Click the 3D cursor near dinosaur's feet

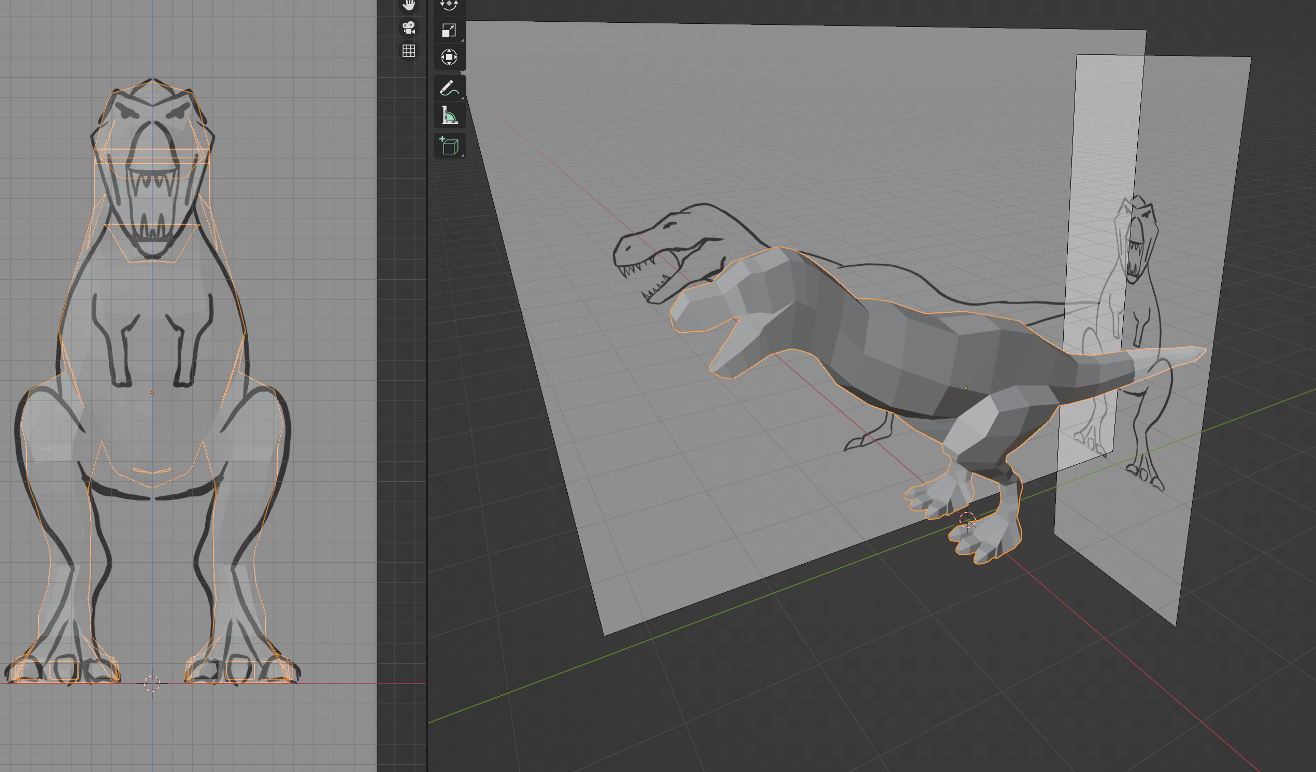pos(967,520)
